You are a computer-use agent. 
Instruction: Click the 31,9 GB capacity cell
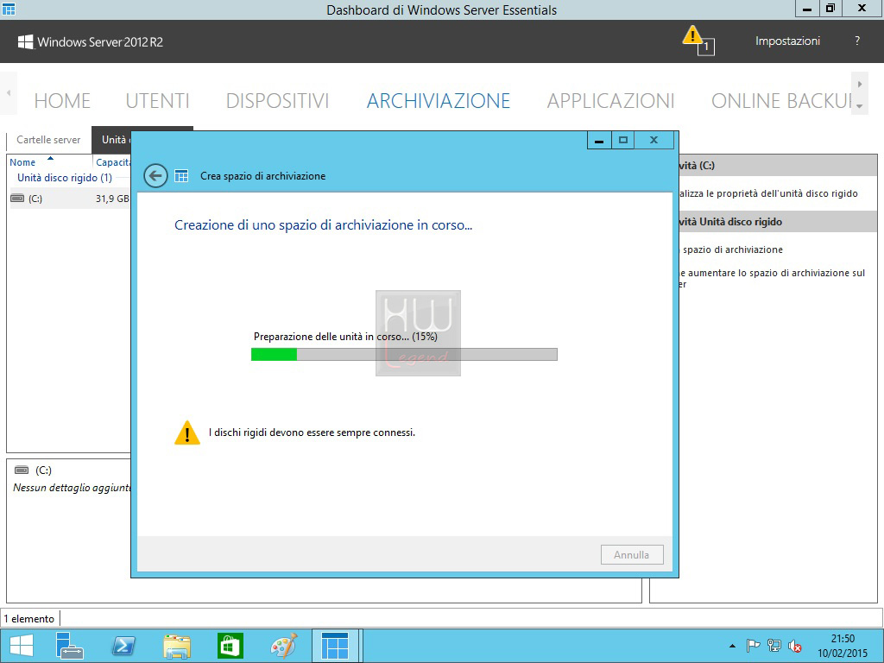tap(112, 199)
